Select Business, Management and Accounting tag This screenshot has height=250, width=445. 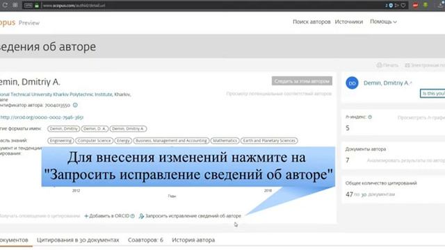tap(171, 140)
